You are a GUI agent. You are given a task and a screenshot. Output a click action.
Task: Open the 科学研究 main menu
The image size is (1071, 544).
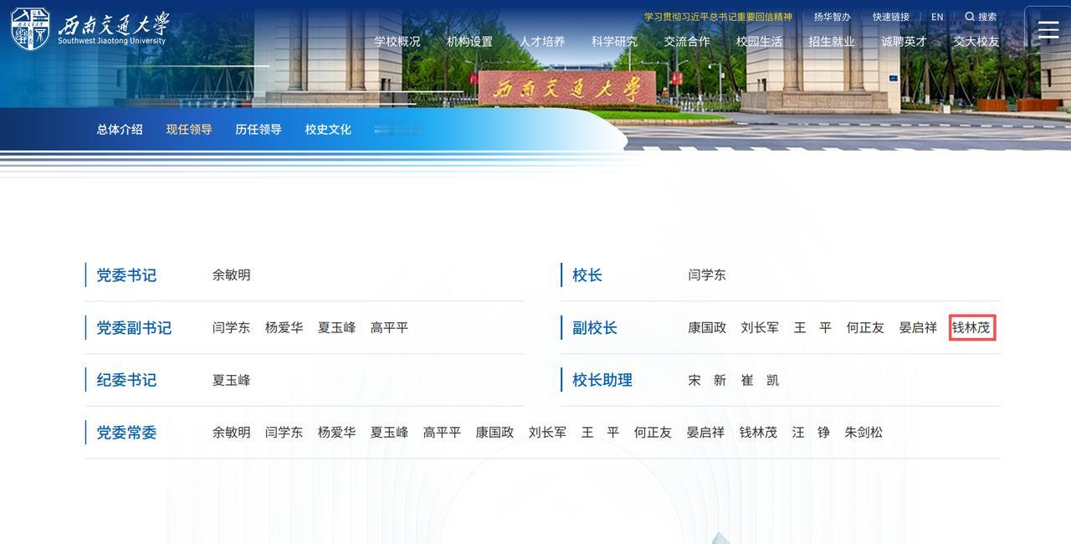[x=614, y=41]
